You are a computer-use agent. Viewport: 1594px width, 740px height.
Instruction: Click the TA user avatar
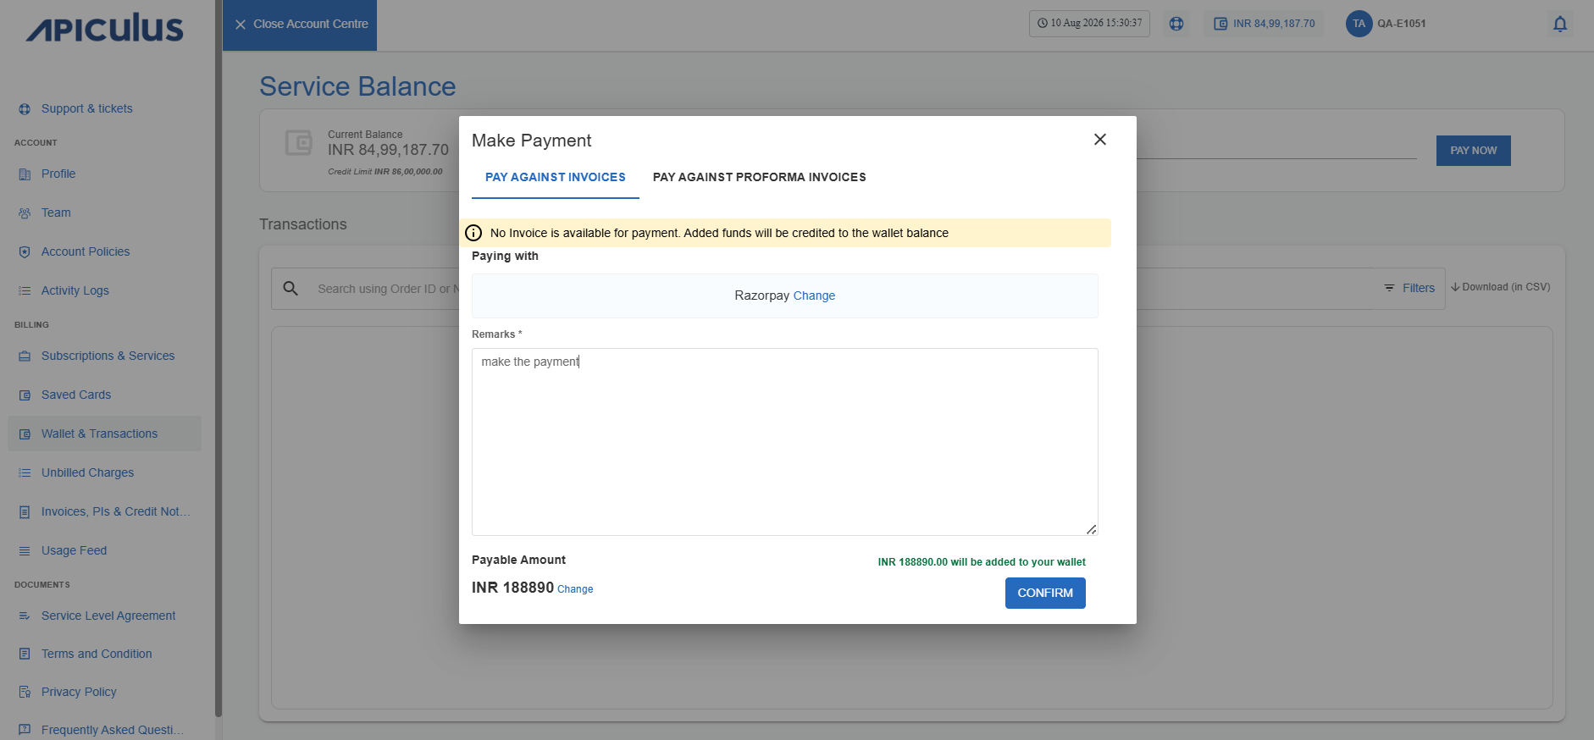point(1359,24)
